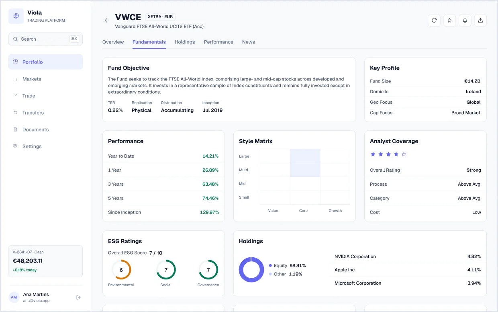Click the Domicile Ireland value
Image resolution: width=498 pixels, height=312 pixels.
pyautogui.click(x=474, y=92)
